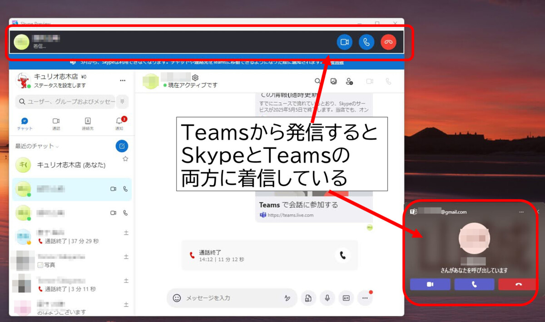The image size is (545, 322).
Task: Open the https://teams.live.com link
Action: click(290, 215)
